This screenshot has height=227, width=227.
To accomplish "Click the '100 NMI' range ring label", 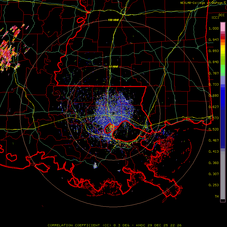I will point(113,20).
